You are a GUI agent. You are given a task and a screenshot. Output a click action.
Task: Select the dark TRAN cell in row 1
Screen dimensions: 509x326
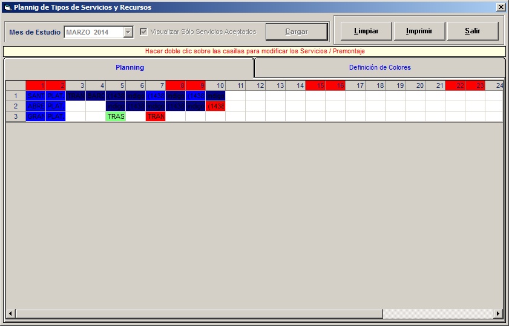76,96
